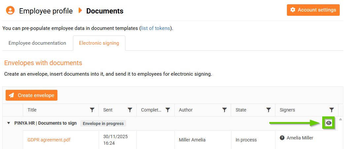Open the Signers column filter

pyautogui.click(x=331, y=110)
